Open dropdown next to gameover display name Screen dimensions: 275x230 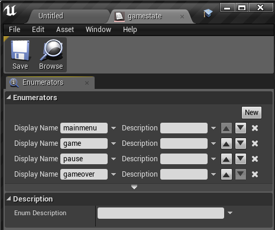(x=114, y=174)
